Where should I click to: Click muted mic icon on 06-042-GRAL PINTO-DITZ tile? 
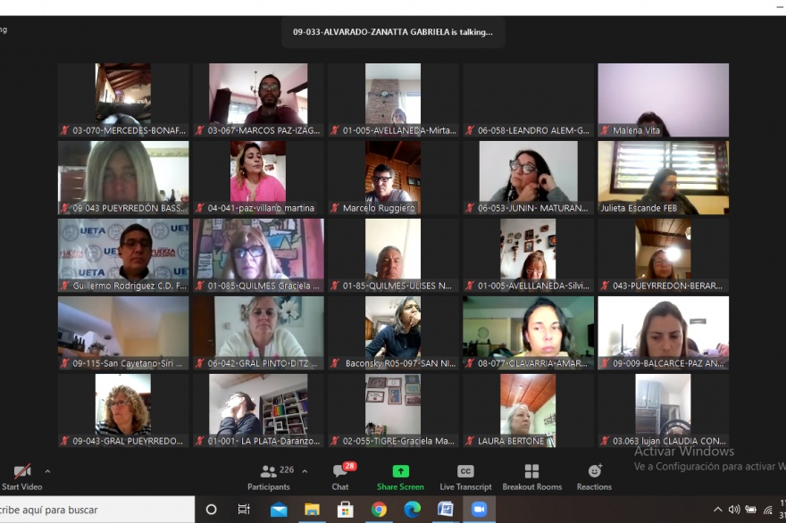click(199, 364)
